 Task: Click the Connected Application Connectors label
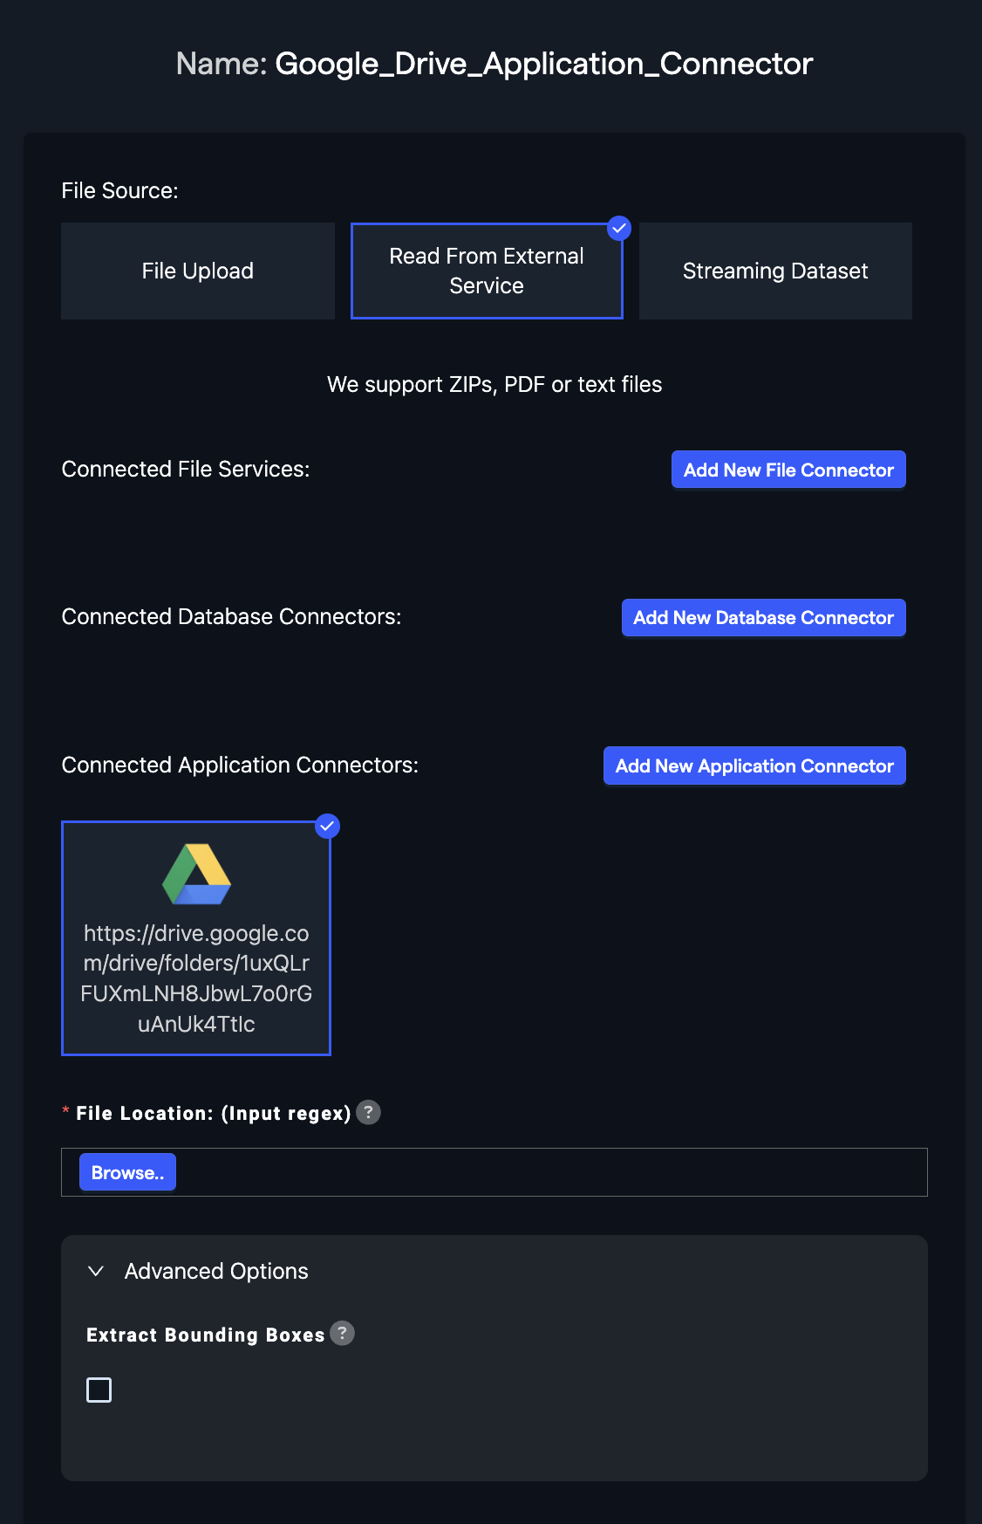(240, 765)
